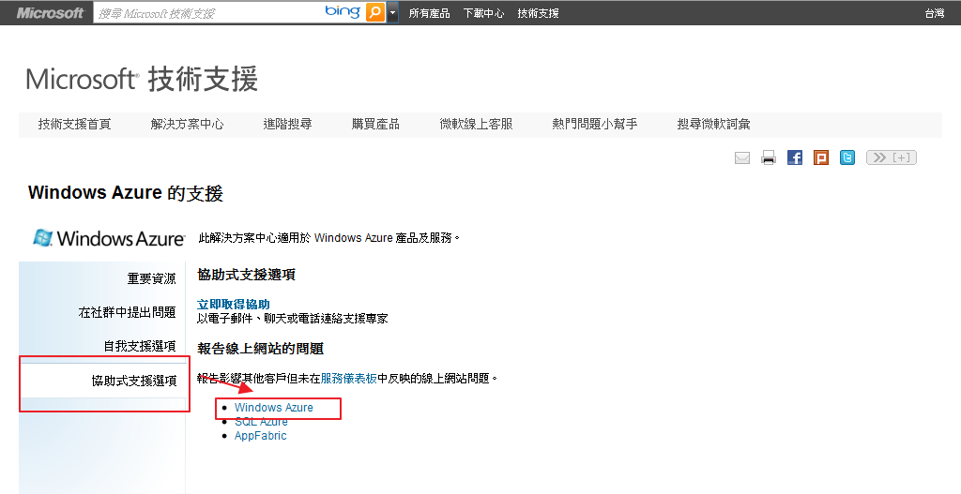Open 技術支援 in the top bar
This screenshot has height=494, width=961.
538,13
